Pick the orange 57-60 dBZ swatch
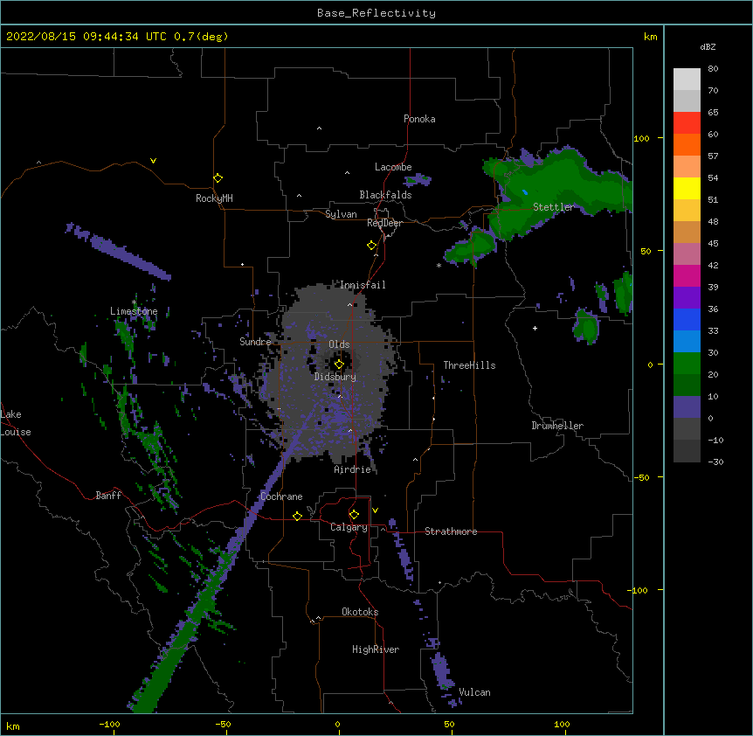Screen dimensions: 753x736 click(x=687, y=144)
